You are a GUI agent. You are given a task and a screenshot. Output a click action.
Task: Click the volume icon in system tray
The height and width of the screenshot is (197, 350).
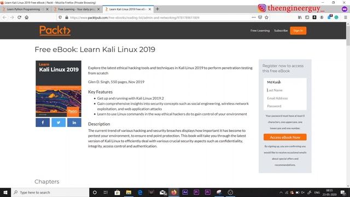(x=302, y=192)
